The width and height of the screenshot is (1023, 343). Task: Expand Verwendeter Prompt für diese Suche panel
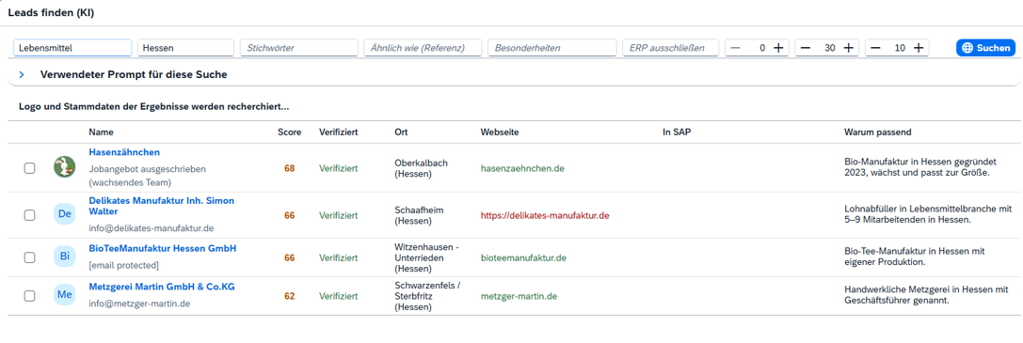pyautogui.click(x=22, y=75)
